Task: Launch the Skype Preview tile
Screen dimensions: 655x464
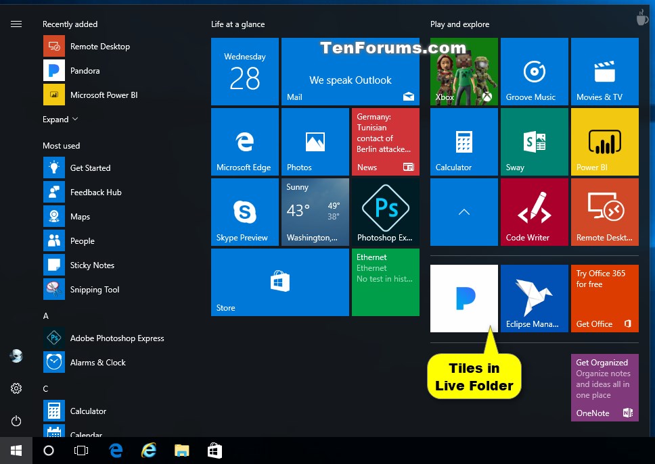Action: click(x=245, y=212)
